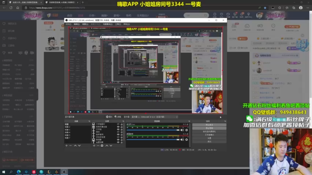Switch to OBS Studio in the taskbar
Screen dimensions: 312x175
64,172
